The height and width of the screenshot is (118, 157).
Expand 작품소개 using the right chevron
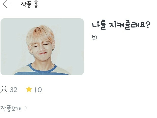pyautogui.click(x=26, y=108)
